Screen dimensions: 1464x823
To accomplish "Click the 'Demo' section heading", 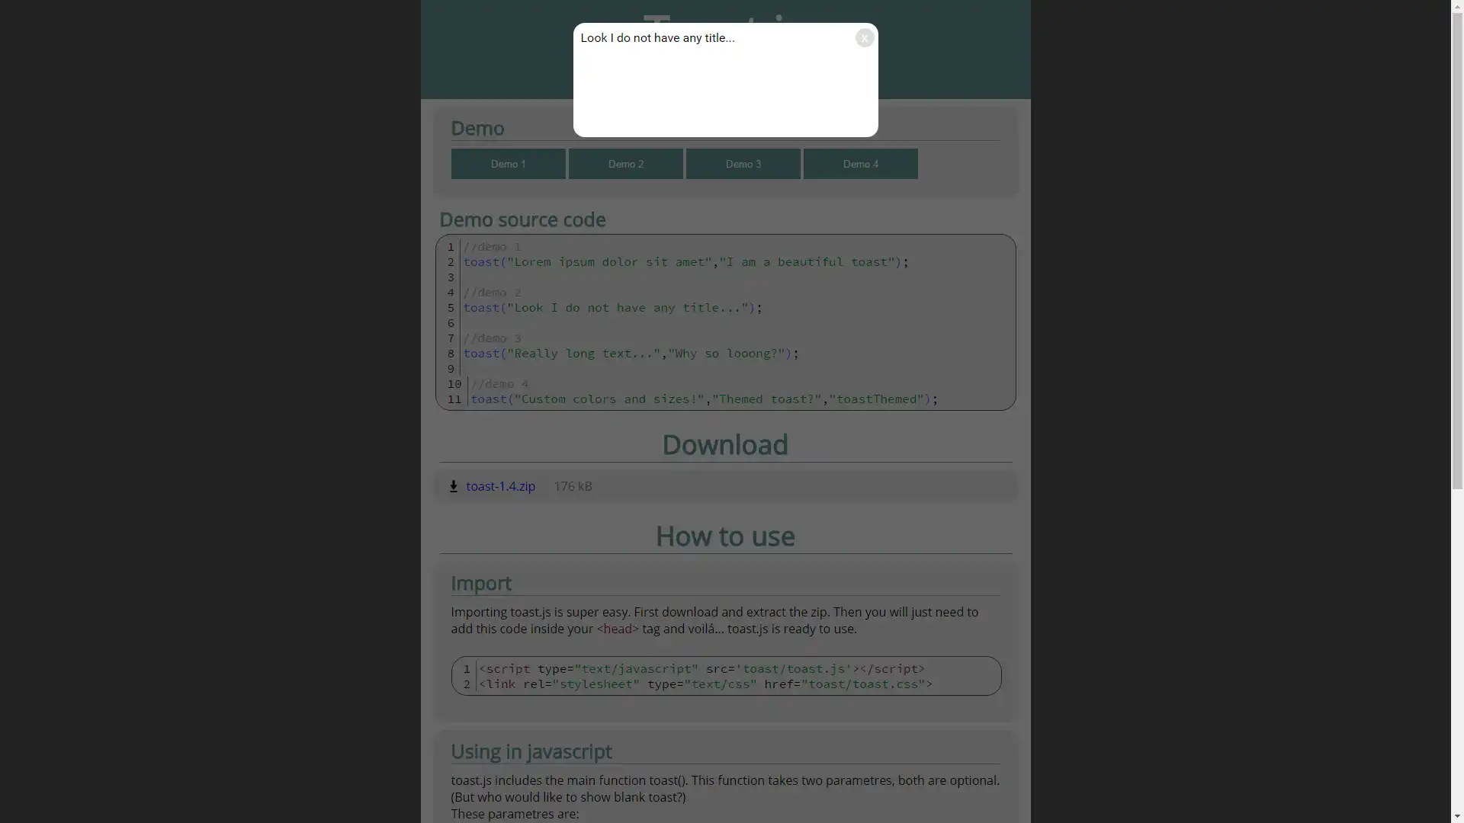I will pyautogui.click(x=477, y=128).
